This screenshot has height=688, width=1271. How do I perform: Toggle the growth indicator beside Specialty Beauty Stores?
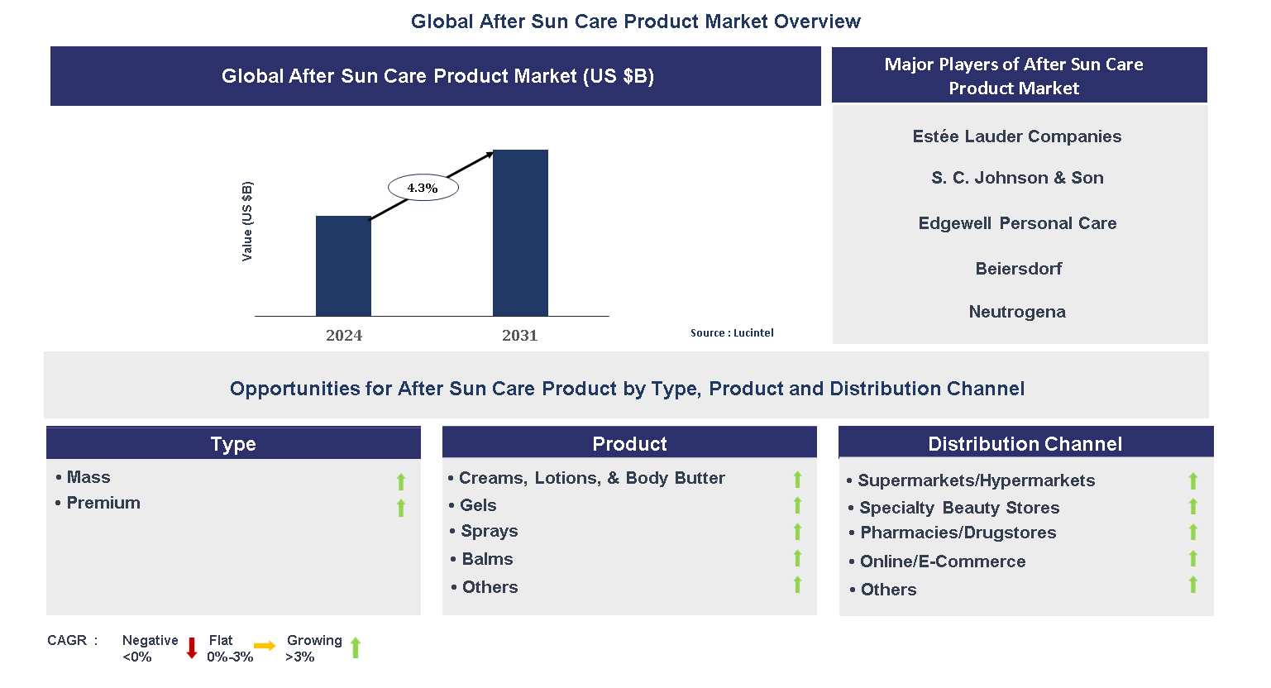(1192, 506)
